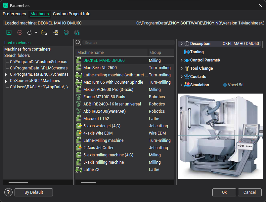This screenshot has width=266, height=202.
Task: Expand the Description property group
Action: click(181, 44)
